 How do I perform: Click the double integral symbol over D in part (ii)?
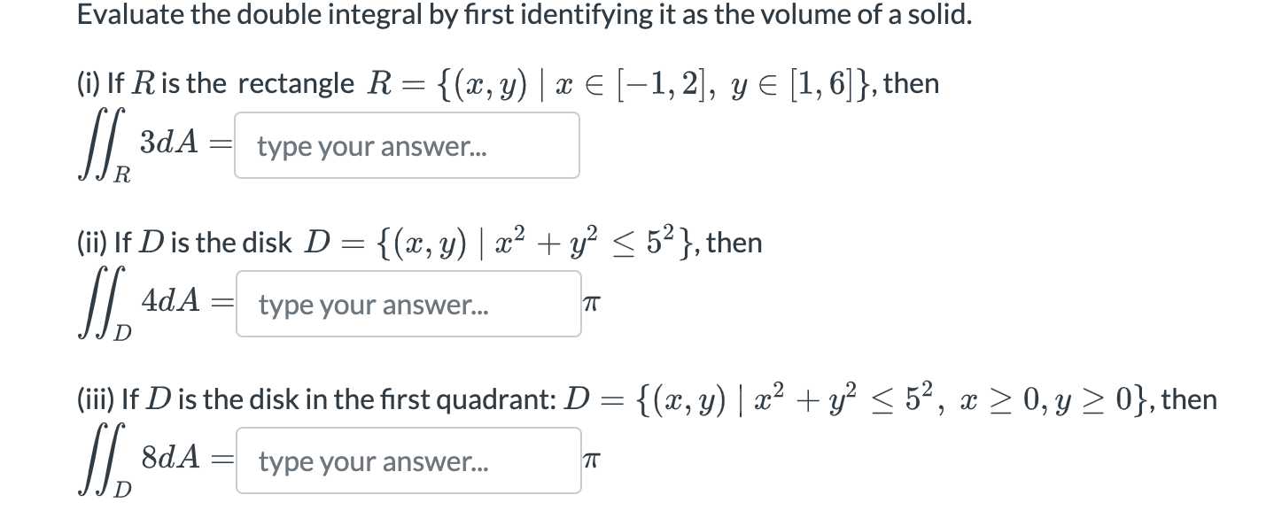click(102, 304)
